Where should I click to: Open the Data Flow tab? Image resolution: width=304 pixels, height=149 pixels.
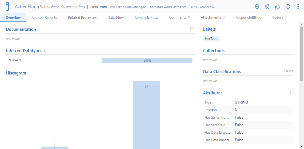(x=116, y=17)
